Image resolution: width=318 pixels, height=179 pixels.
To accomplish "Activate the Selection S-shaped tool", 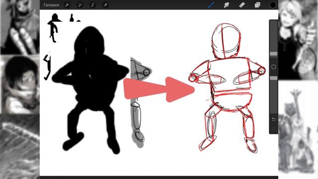I will pyautogui.click(x=93, y=5).
